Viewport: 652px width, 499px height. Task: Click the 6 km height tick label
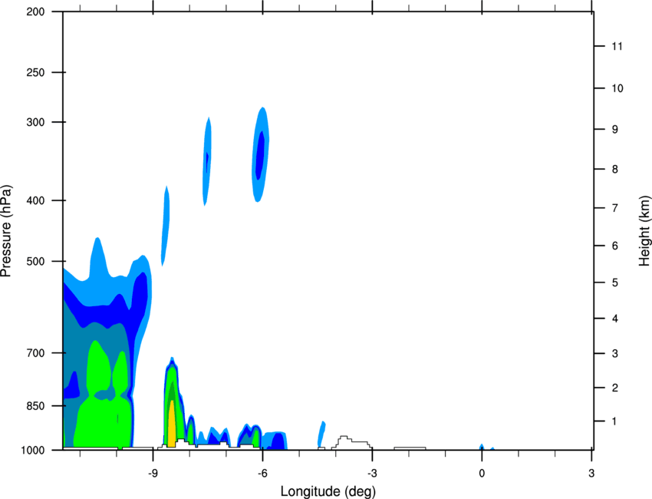click(x=614, y=246)
